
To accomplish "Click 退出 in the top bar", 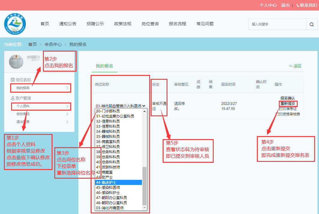I will click(x=285, y=5).
